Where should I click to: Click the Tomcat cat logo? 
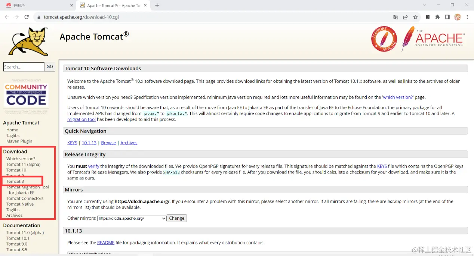tap(29, 41)
